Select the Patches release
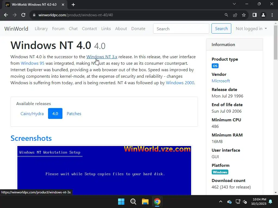 (x=74, y=113)
